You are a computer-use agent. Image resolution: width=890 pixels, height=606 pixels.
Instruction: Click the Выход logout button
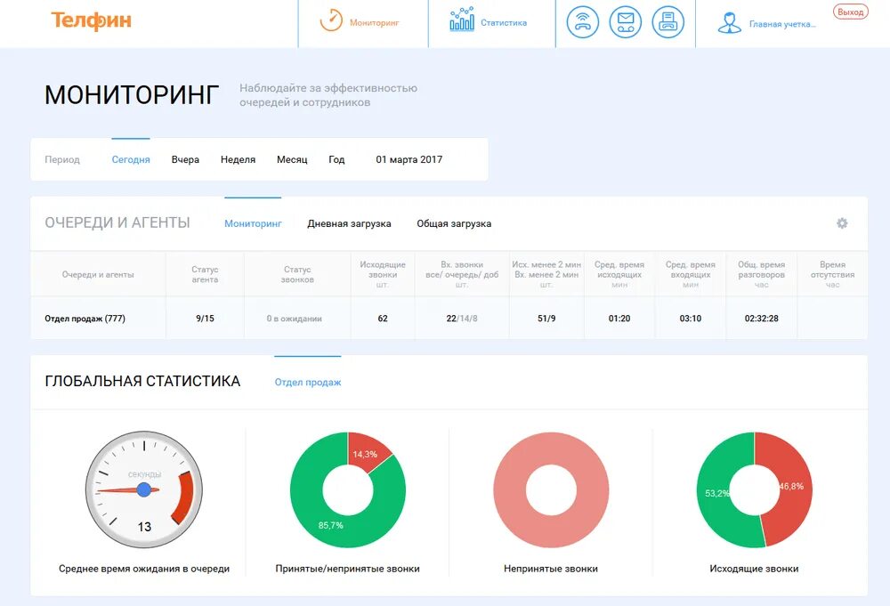tap(850, 12)
